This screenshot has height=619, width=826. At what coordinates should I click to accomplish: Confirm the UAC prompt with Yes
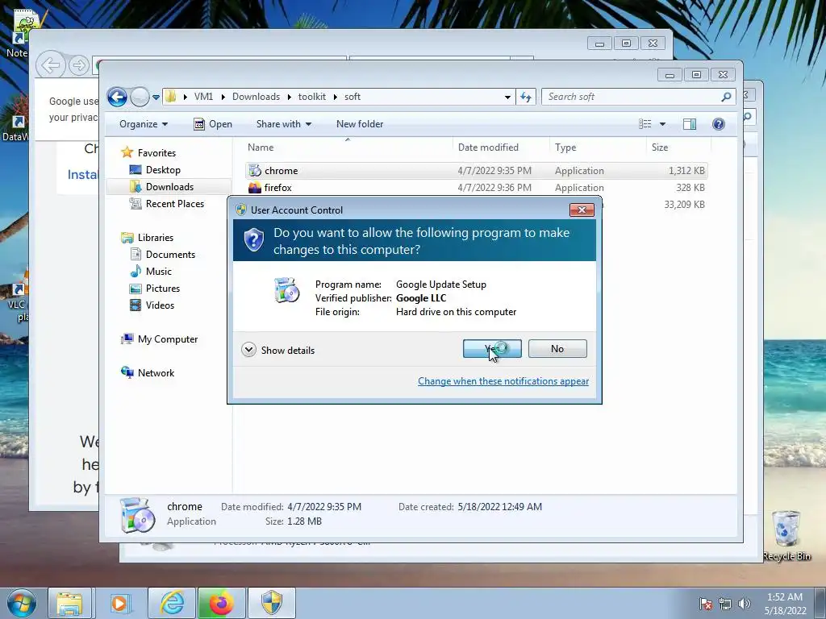[492, 348]
